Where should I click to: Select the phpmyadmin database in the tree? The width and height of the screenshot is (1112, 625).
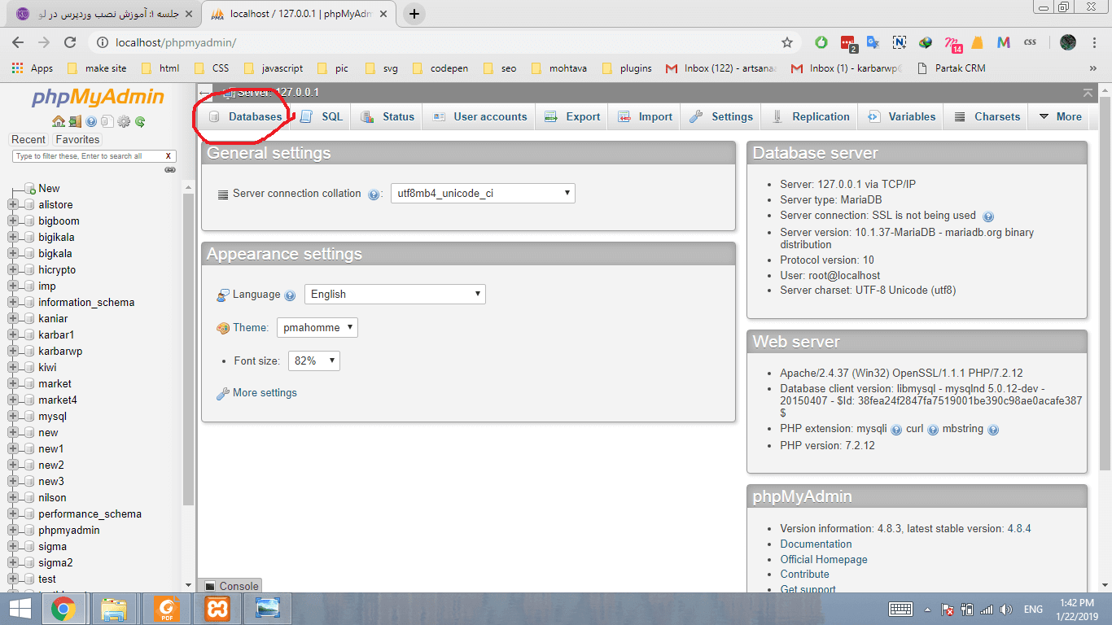pos(69,530)
